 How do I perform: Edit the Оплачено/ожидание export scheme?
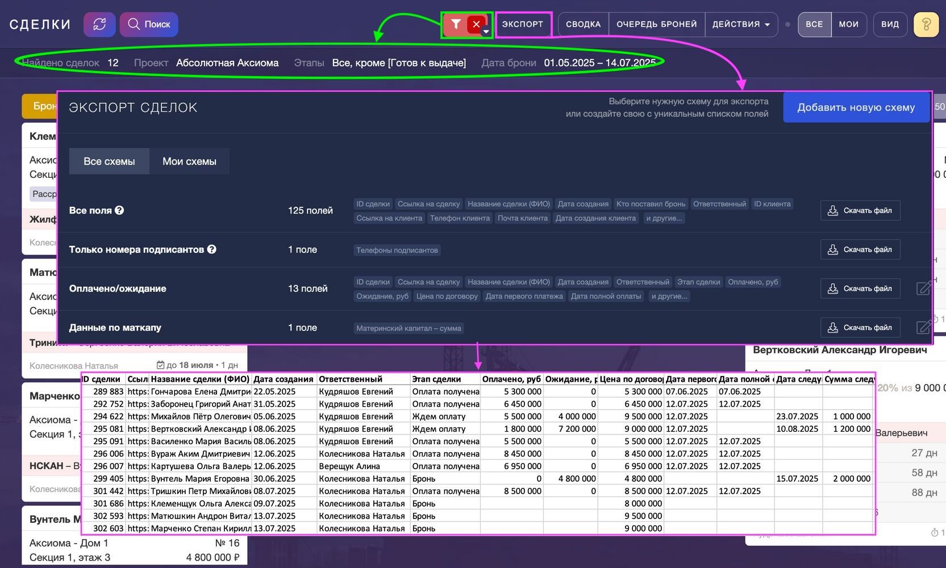924,289
